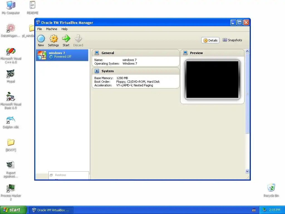The width and height of the screenshot is (285, 214).
Task: Select the DataWagon desktop shortcut
Action: [x=10, y=30]
